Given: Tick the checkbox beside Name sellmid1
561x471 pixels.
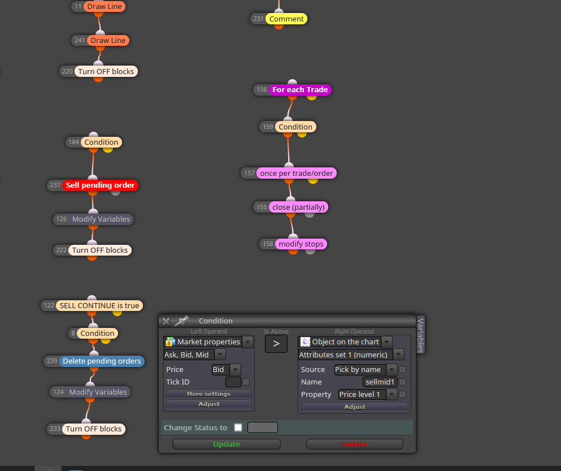Looking at the screenshot, I should [x=402, y=382].
